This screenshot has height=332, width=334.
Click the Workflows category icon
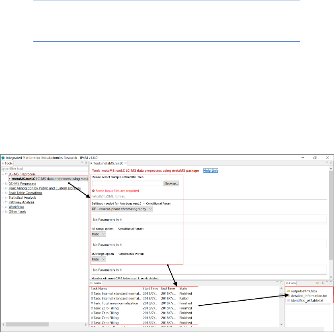tap(6, 207)
